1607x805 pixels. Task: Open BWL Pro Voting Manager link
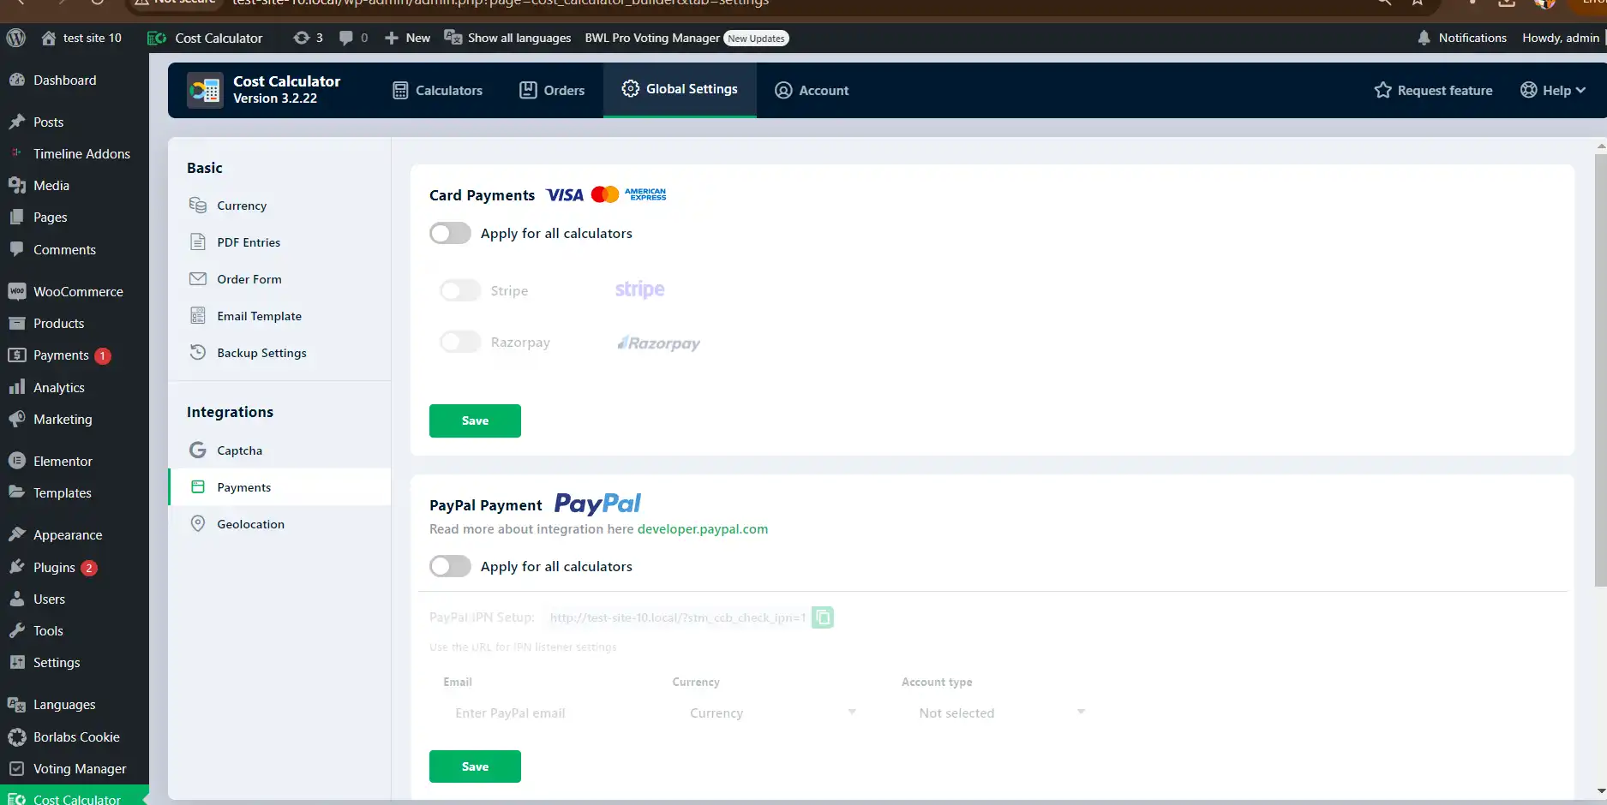[x=652, y=38]
